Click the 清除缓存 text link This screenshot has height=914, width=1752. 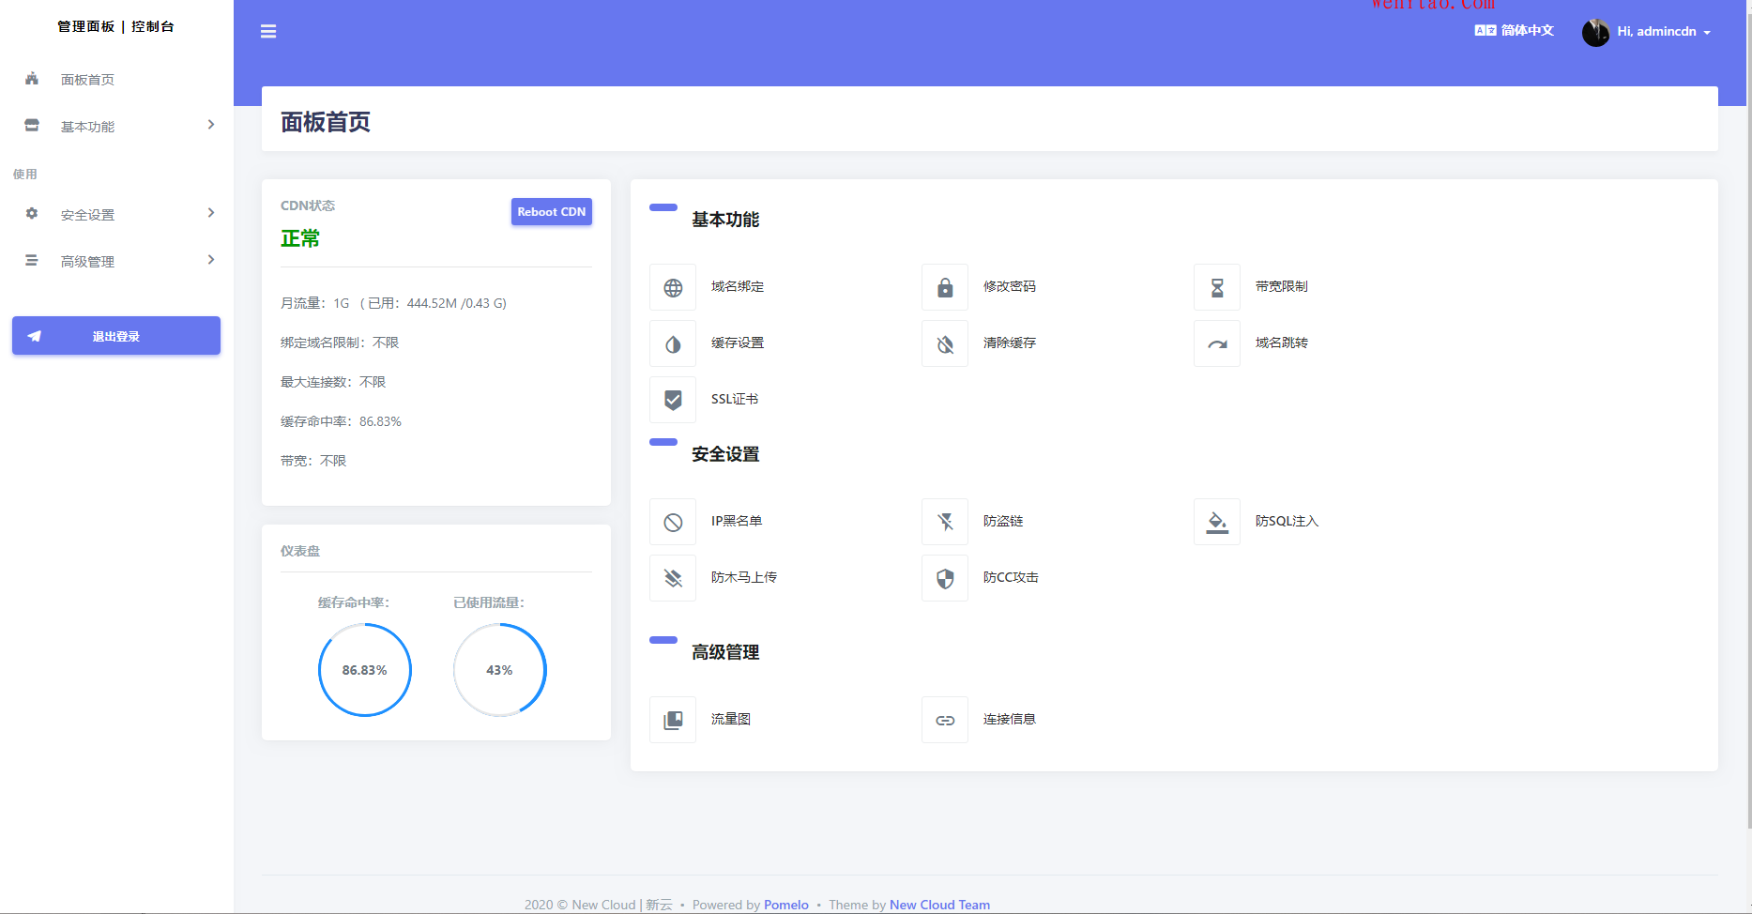tap(1010, 343)
